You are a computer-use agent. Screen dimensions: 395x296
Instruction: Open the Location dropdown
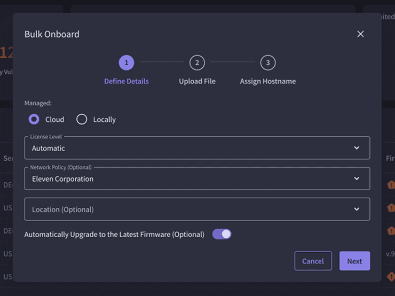197,209
